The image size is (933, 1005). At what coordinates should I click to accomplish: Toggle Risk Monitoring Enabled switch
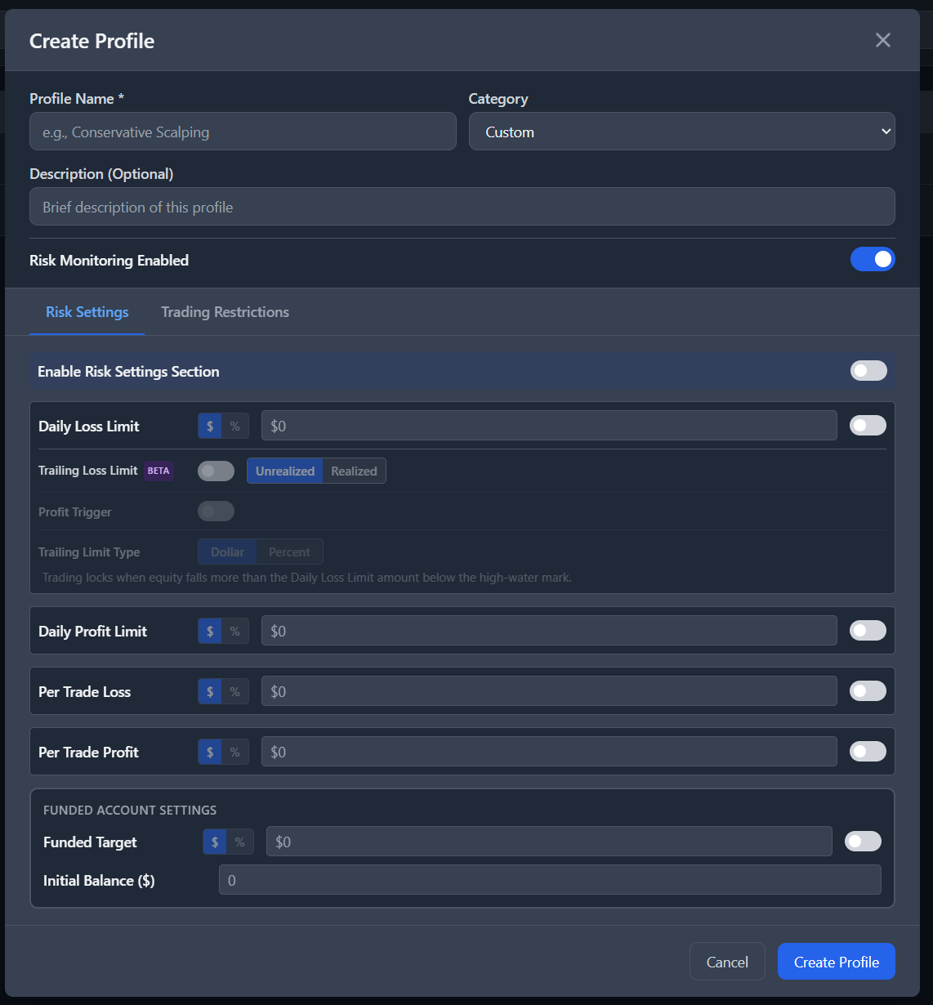pos(873,259)
